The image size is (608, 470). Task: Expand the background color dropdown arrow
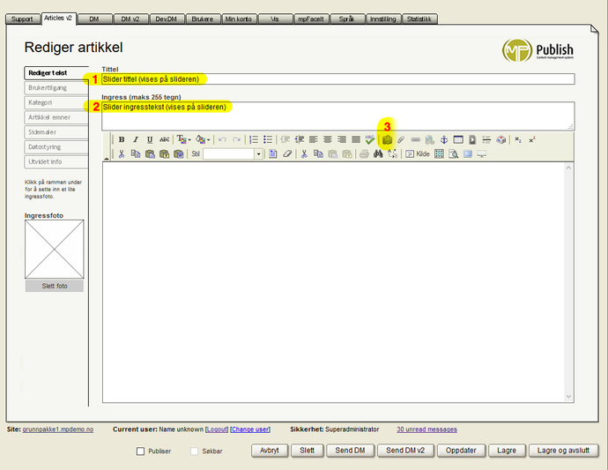[x=208, y=139]
